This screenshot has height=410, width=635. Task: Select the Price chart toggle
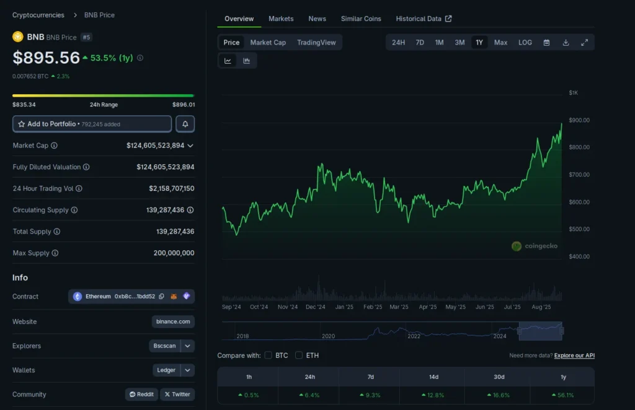(232, 43)
